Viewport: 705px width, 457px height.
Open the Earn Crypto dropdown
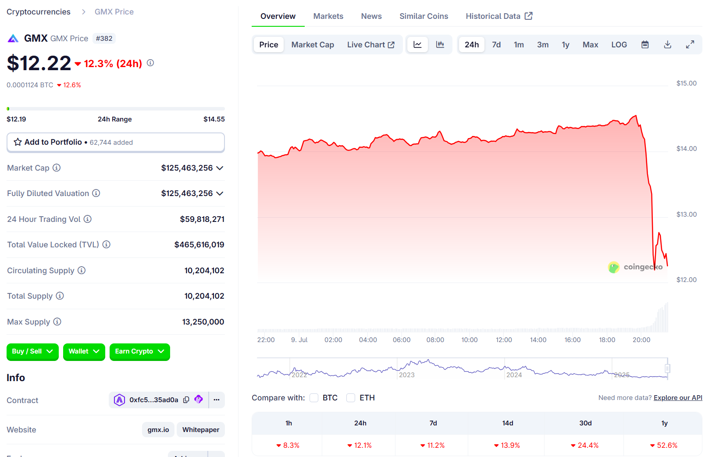click(139, 351)
